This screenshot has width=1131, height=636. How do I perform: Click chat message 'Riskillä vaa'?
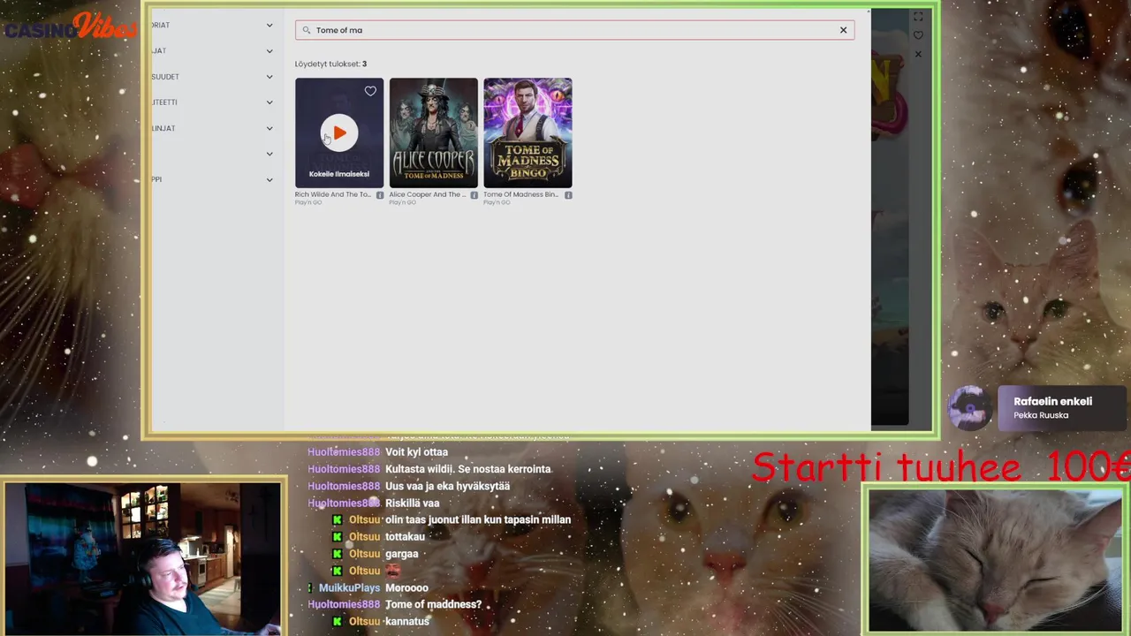point(412,503)
